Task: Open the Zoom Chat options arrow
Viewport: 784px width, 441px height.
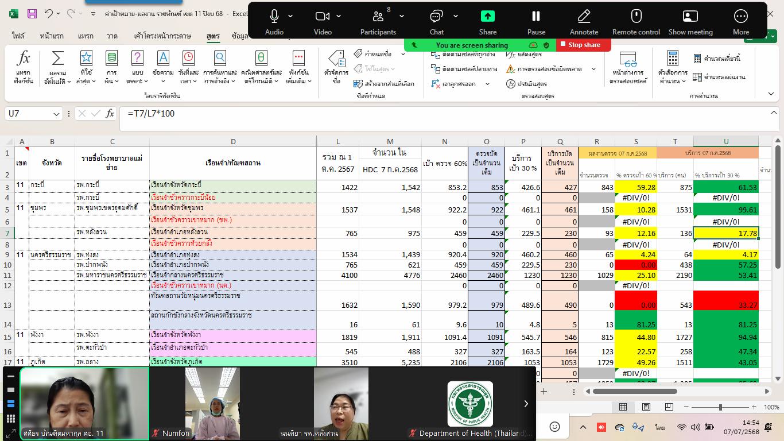Action: pyautogui.click(x=455, y=16)
